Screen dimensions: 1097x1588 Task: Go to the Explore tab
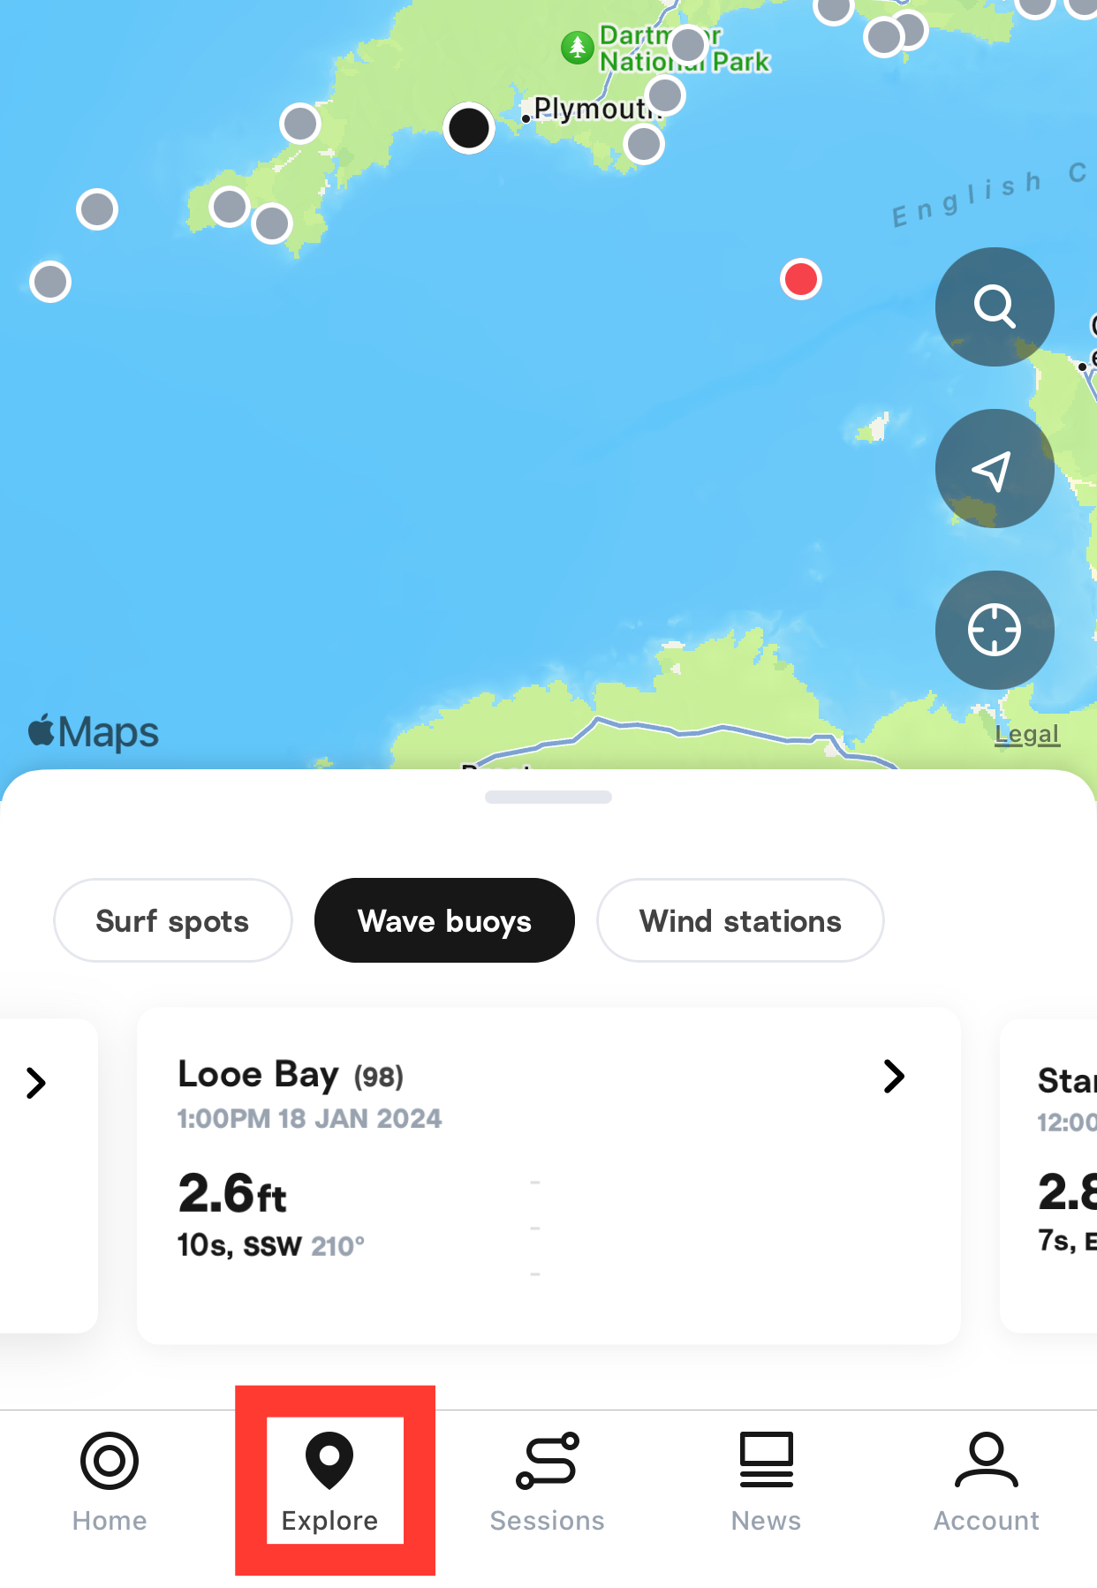coord(329,1481)
